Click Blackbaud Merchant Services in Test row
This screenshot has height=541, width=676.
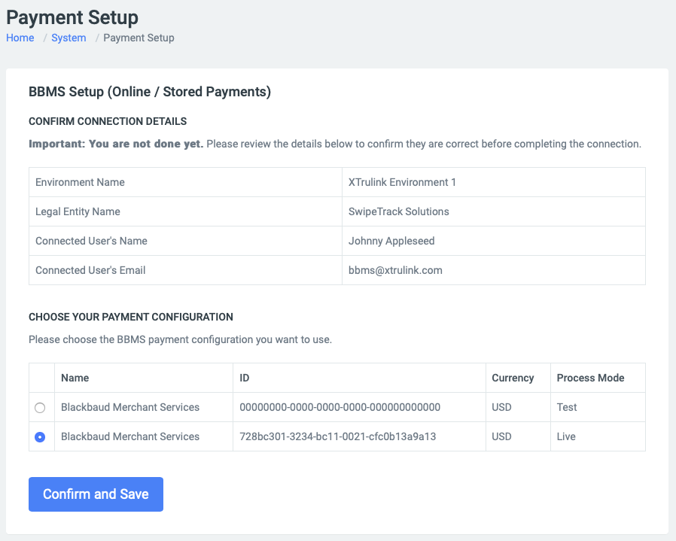click(x=130, y=407)
